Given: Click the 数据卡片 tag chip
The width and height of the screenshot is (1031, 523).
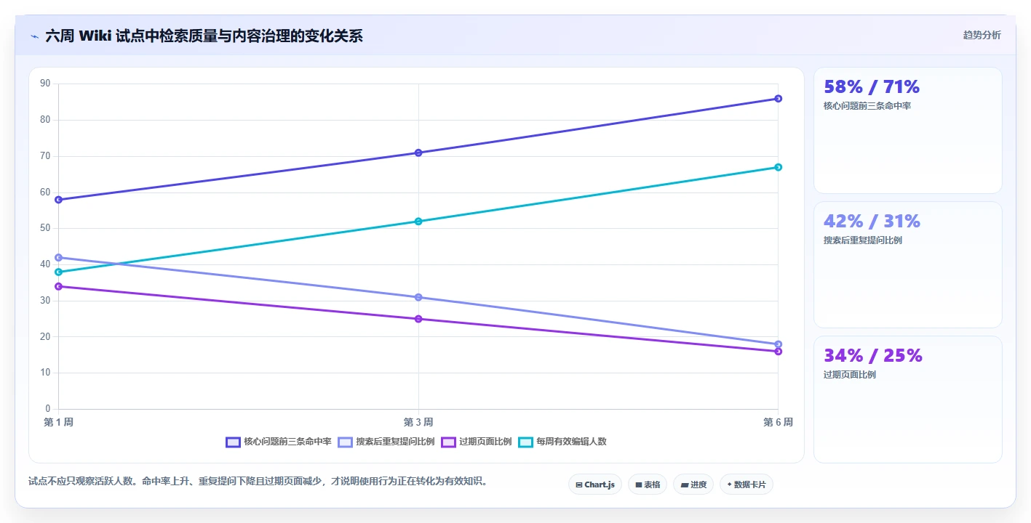Looking at the screenshot, I should pyautogui.click(x=746, y=485).
